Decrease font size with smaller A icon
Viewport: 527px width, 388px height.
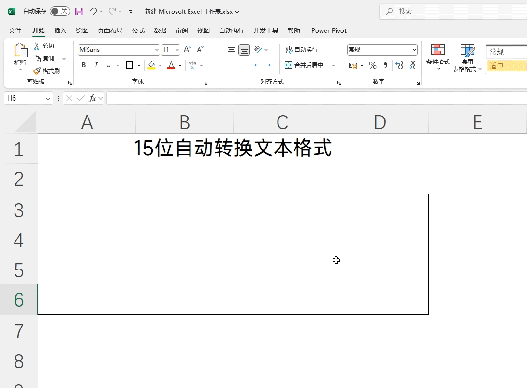pyautogui.click(x=200, y=50)
